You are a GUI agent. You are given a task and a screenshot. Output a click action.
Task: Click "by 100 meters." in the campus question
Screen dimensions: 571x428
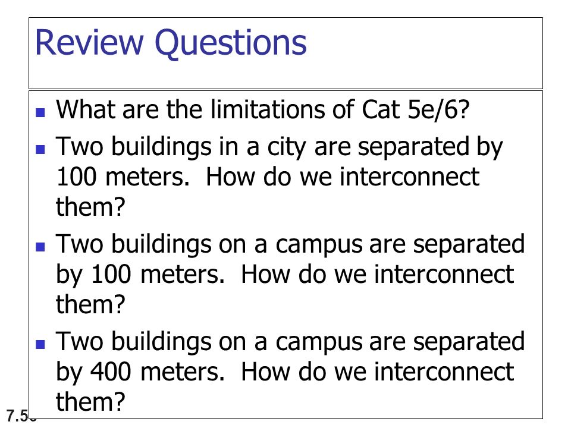tap(140, 275)
